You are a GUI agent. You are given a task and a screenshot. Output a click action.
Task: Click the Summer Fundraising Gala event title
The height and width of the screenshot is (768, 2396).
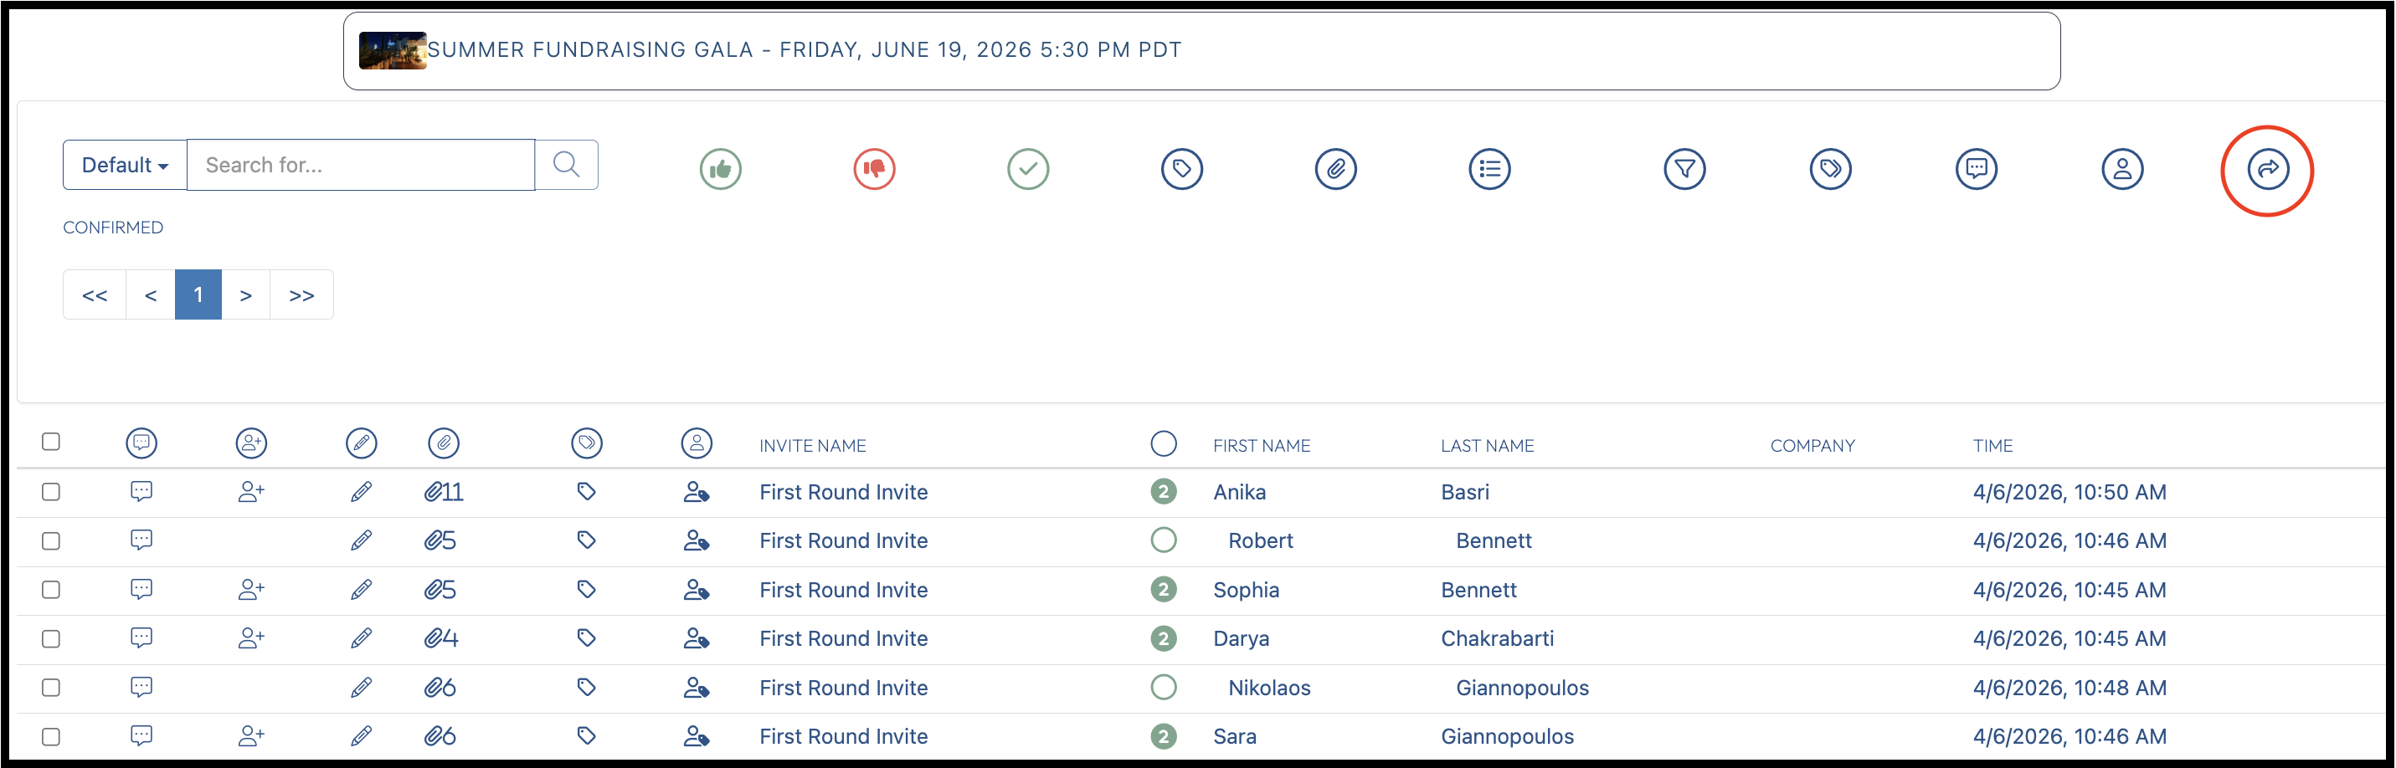[x=804, y=49]
